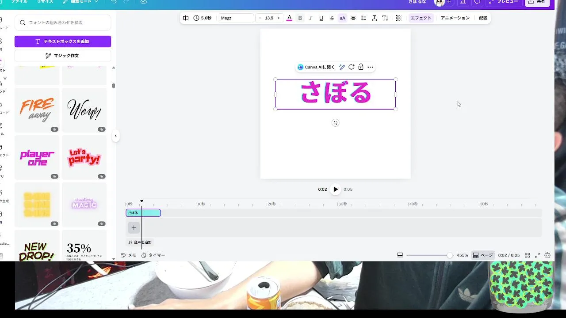
Task: Open the split/trim clip tool icon
Action: click(x=186, y=18)
